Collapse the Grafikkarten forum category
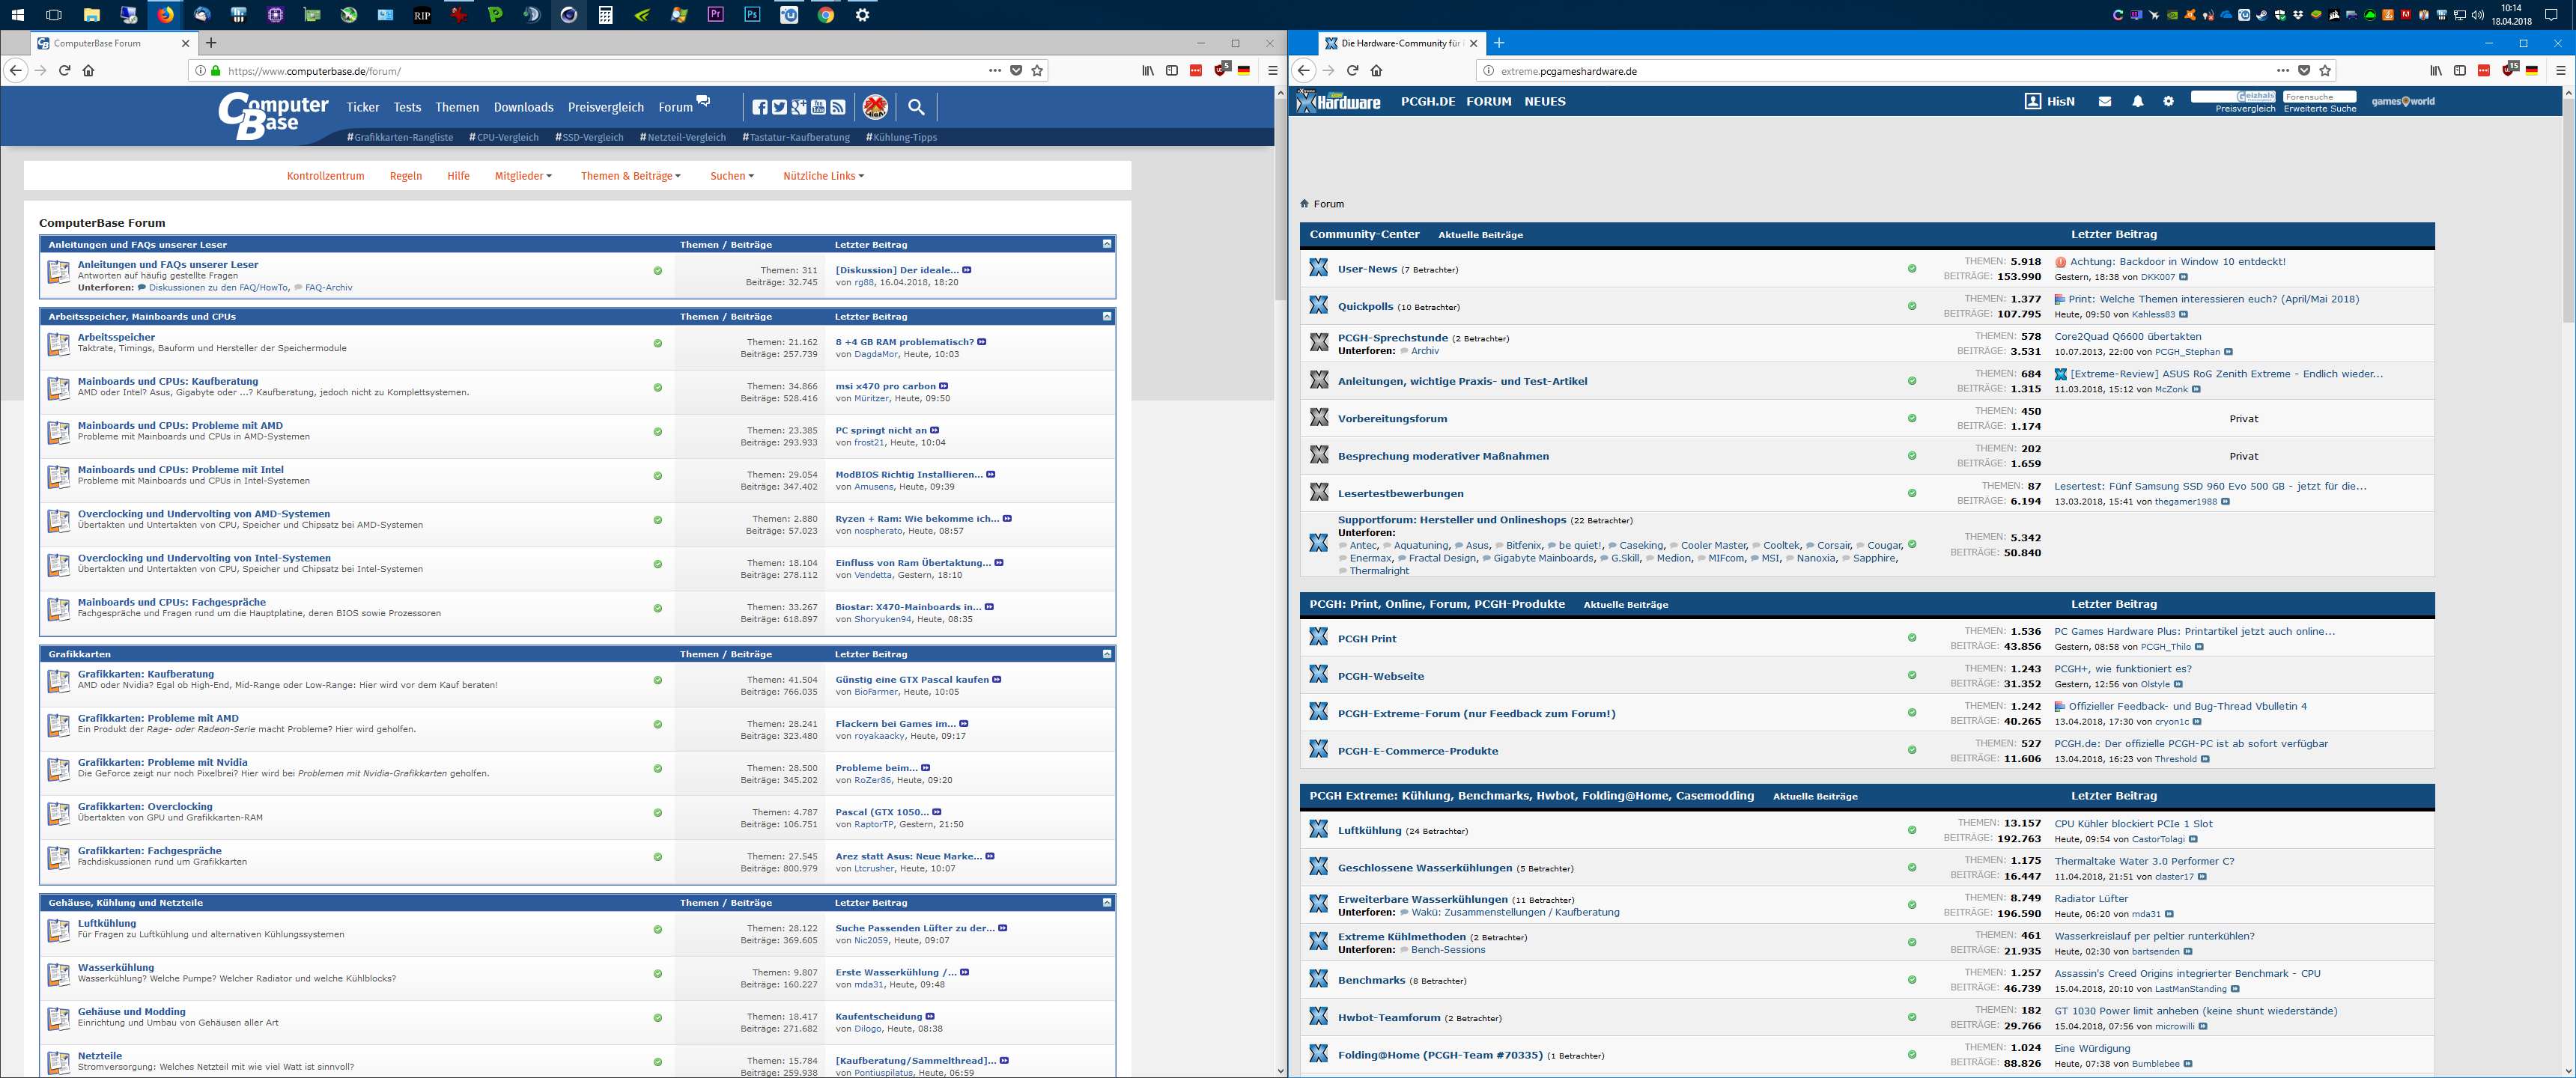The height and width of the screenshot is (1078, 2576). pyautogui.click(x=1106, y=653)
